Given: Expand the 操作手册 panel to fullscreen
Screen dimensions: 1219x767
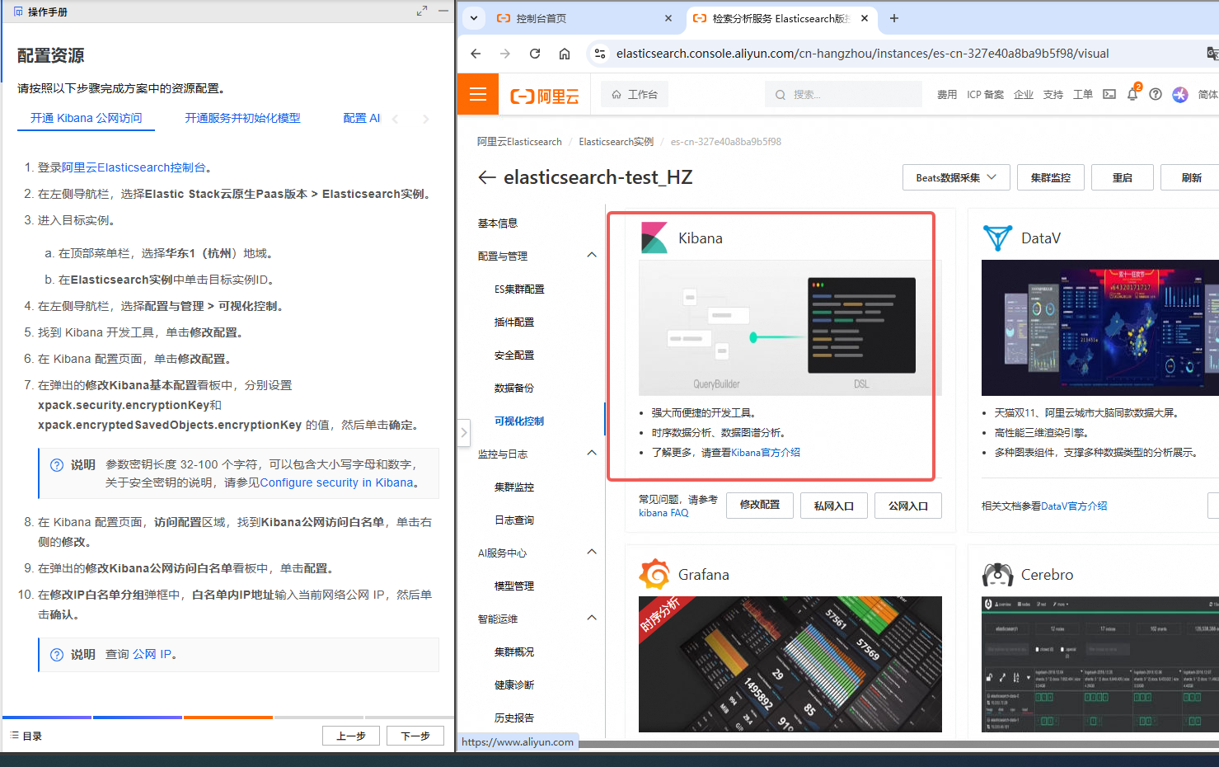Looking at the screenshot, I should click(422, 11).
